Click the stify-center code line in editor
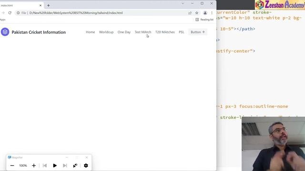Screen dimensions: 305x171 coord(236,51)
